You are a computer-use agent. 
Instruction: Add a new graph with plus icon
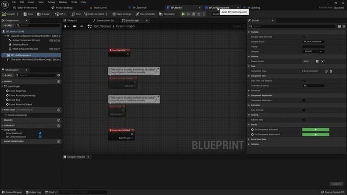[x=59, y=82]
